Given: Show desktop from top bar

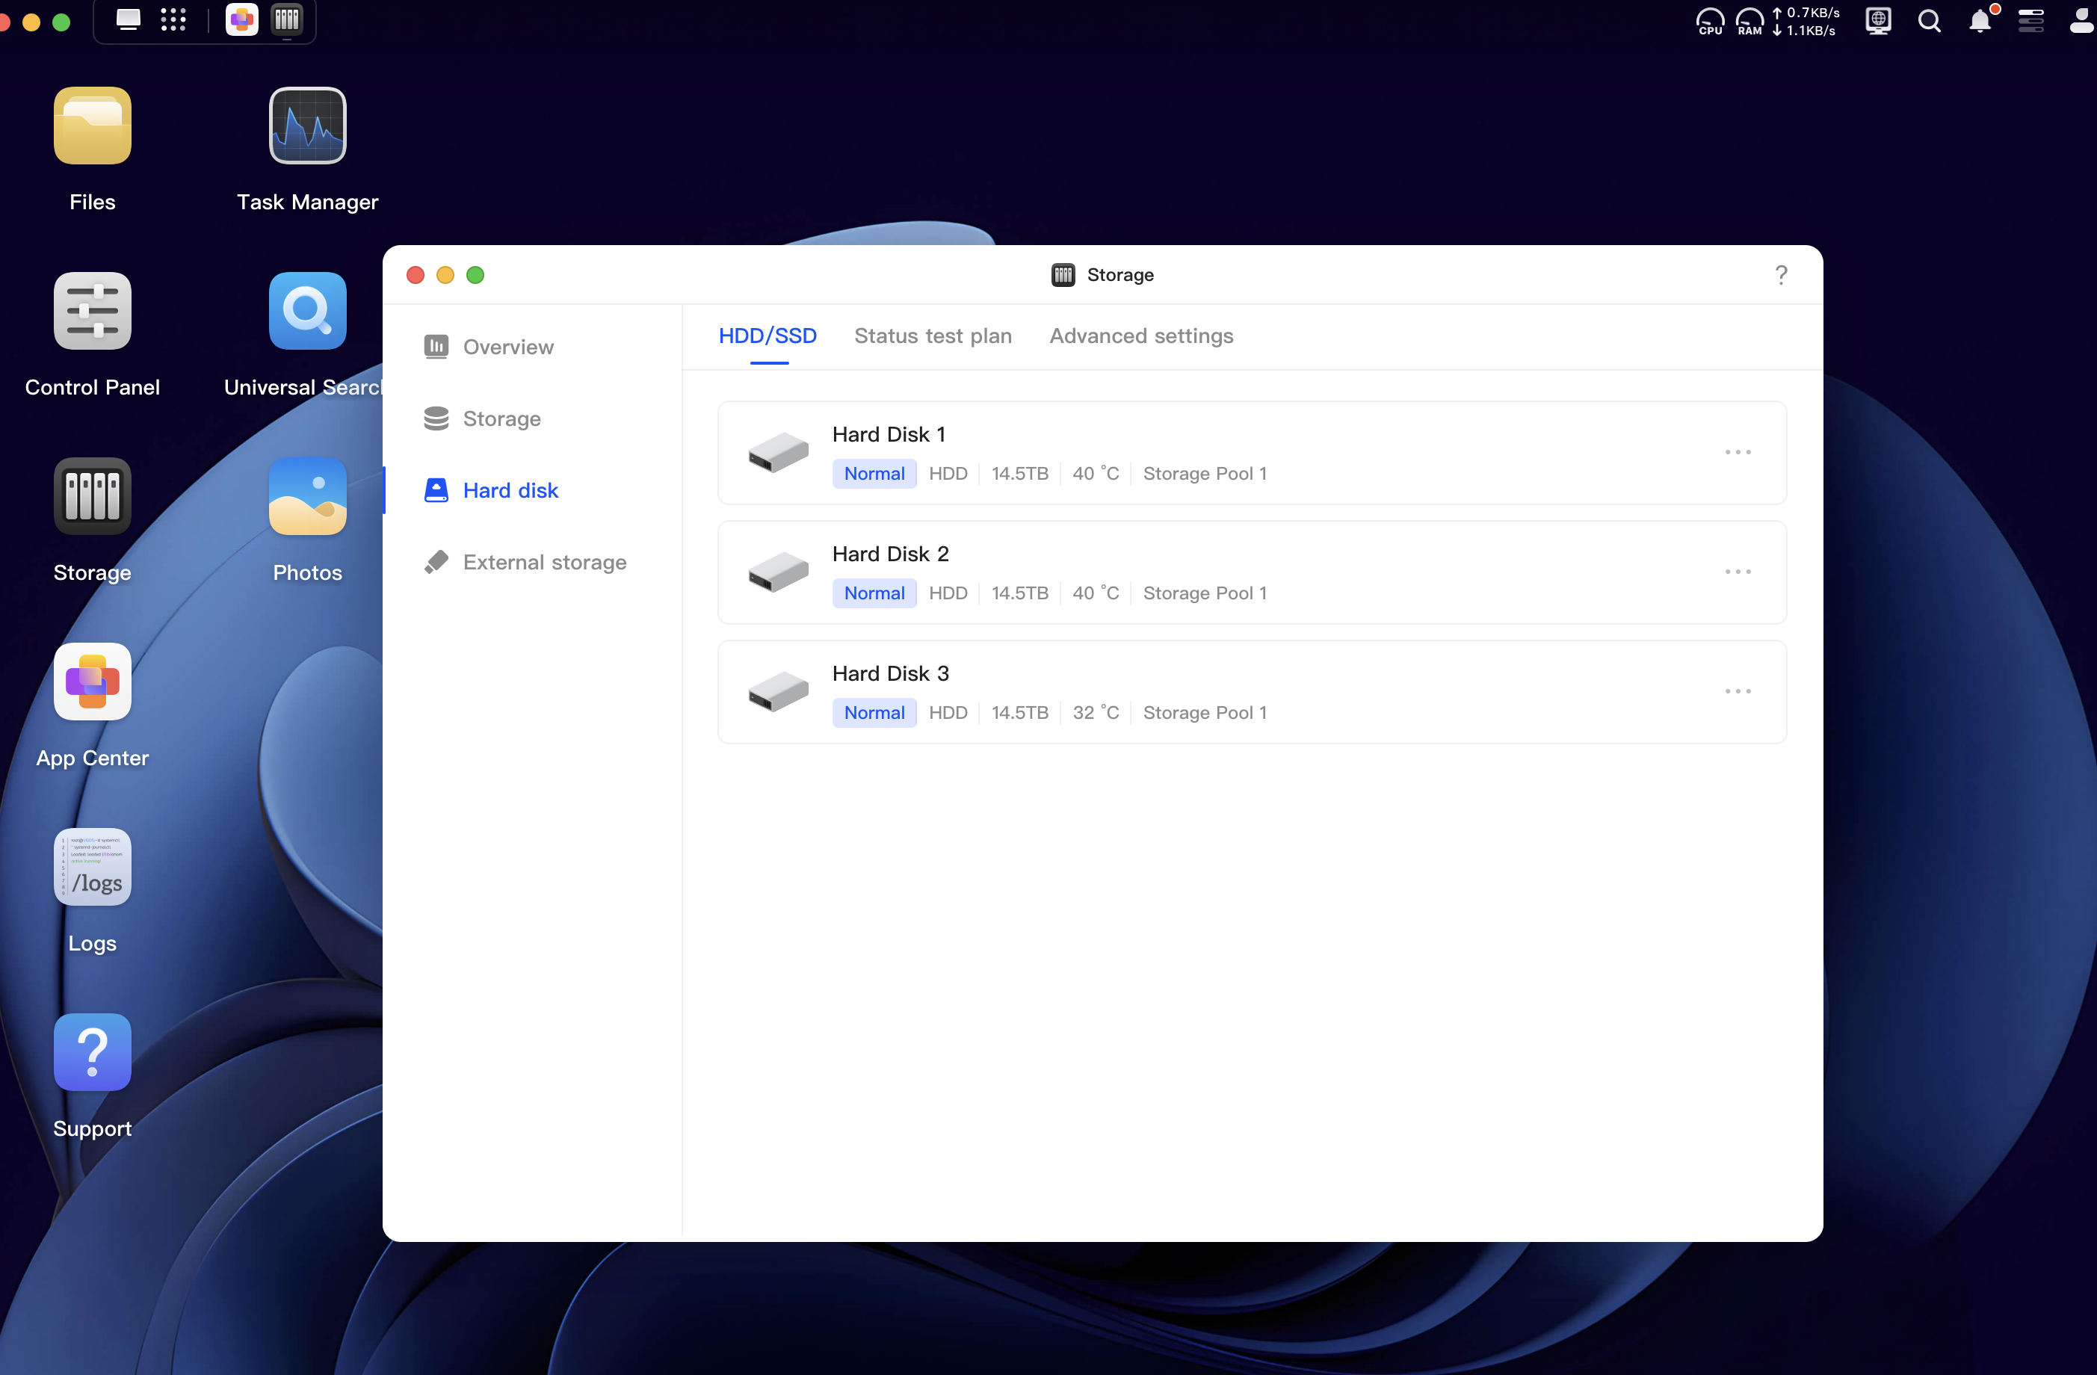Looking at the screenshot, I should click(129, 19).
